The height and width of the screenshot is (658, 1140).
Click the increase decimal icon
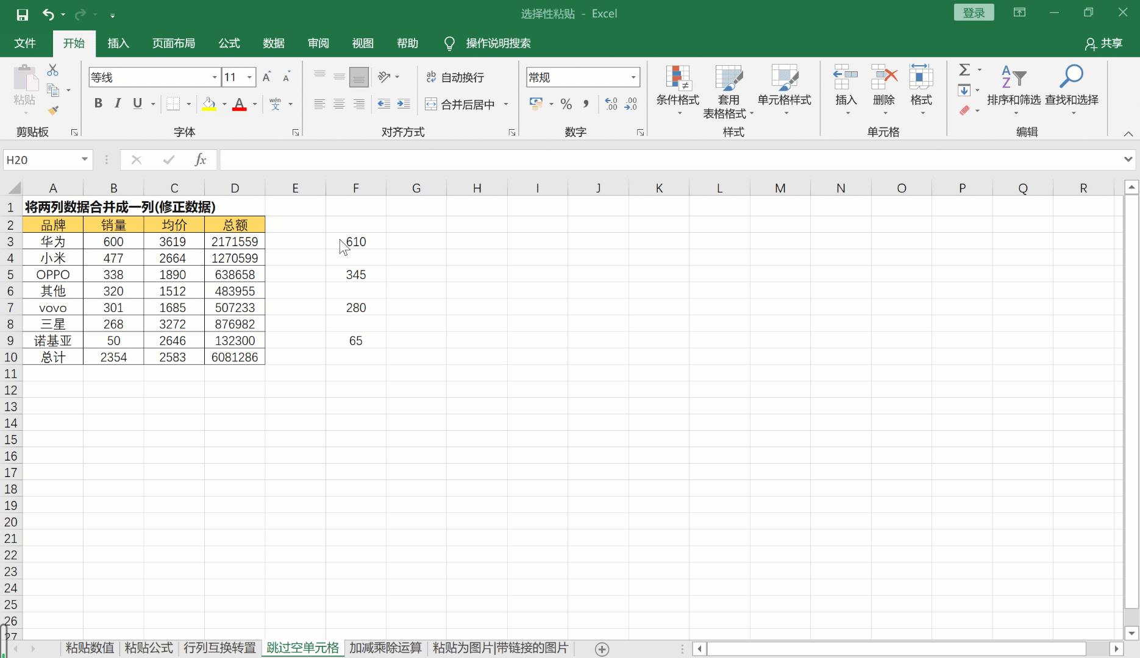coord(611,104)
